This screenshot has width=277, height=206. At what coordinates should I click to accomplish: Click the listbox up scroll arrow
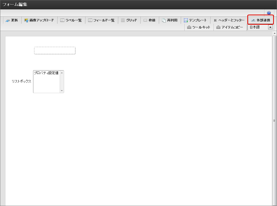pos(62,73)
